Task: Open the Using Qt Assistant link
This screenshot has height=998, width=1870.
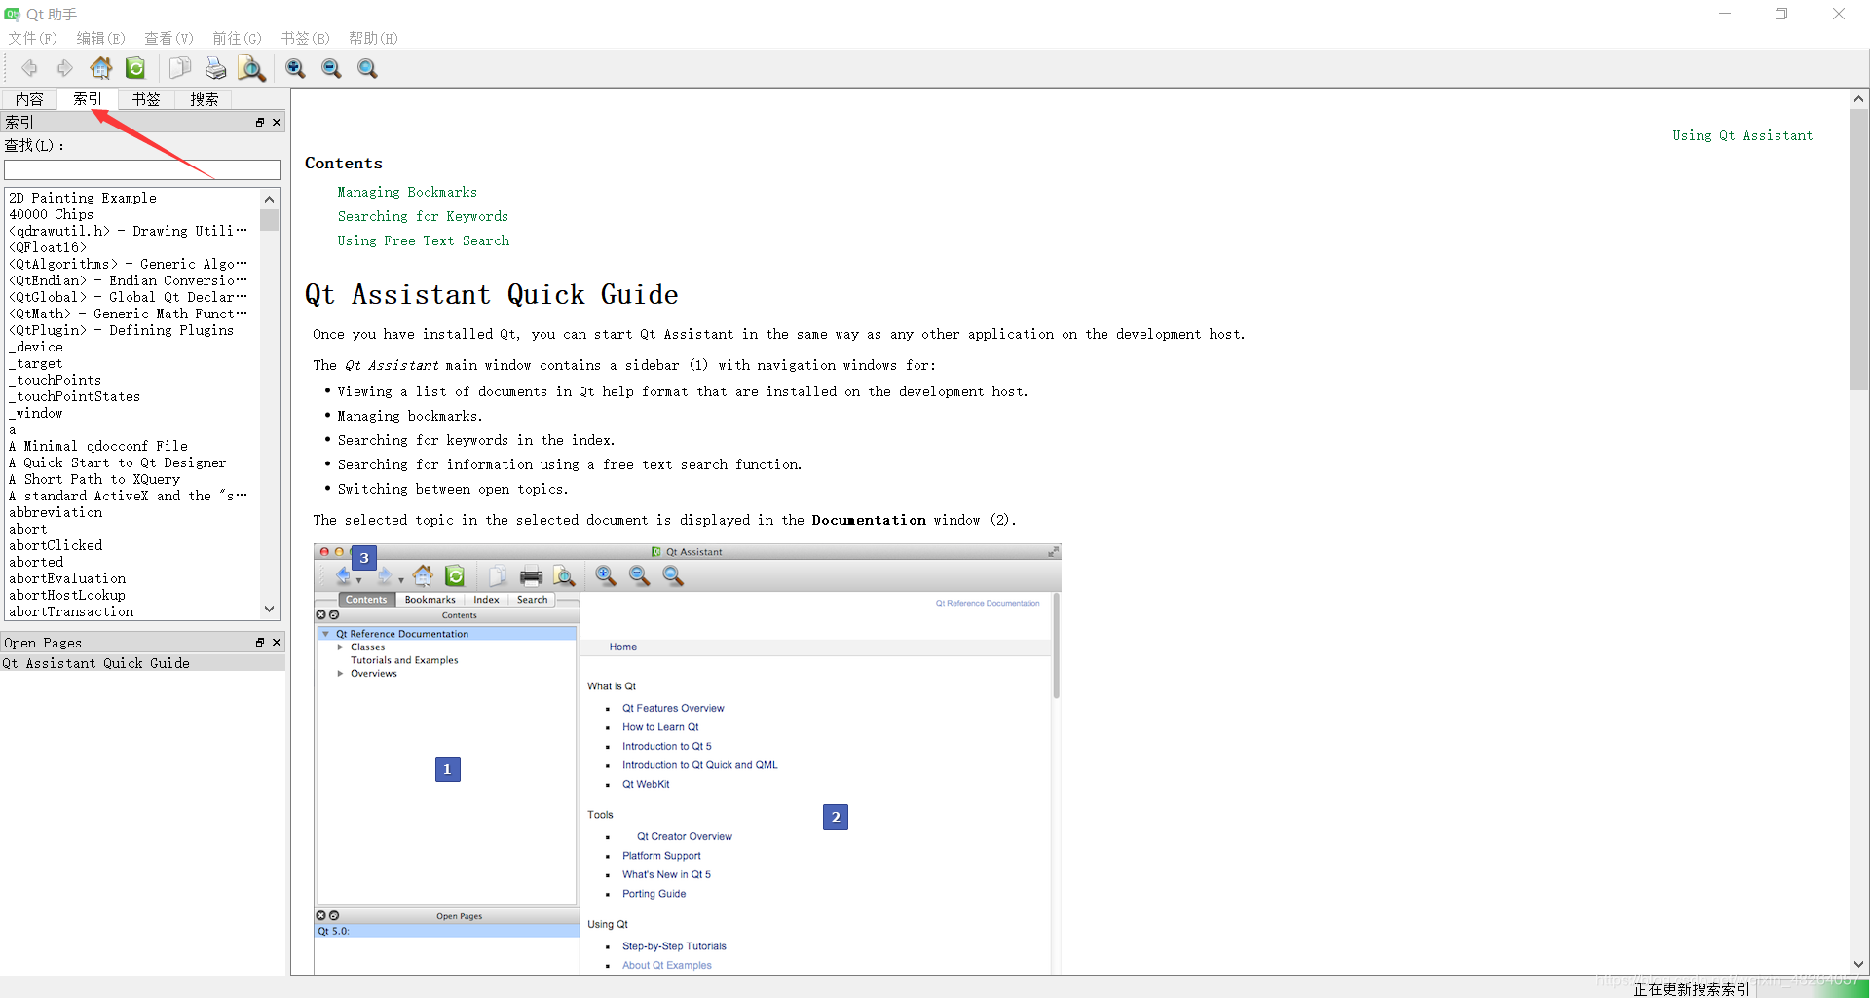Action: (x=1742, y=135)
